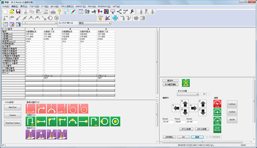Click Z(mm) field showing 81.143
Viewport: 257px width, 148px height.
(x=192, y=122)
